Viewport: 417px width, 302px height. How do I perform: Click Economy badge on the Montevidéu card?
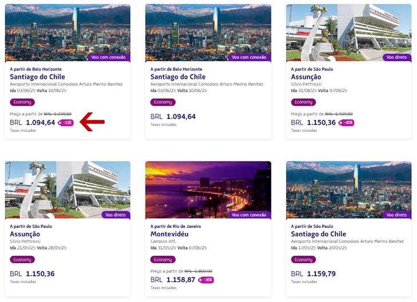(163, 259)
